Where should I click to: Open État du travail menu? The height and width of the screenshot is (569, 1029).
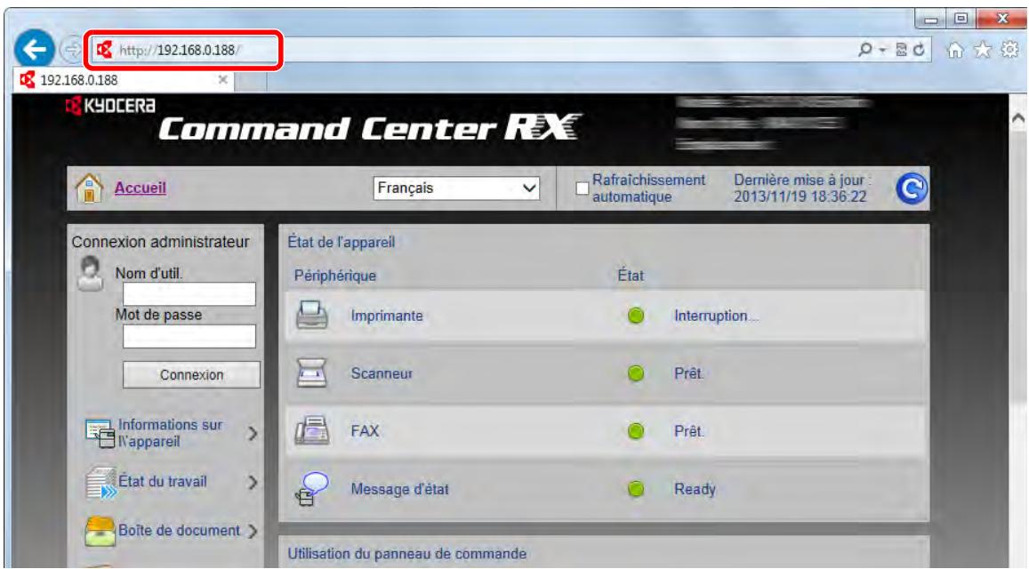(163, 482)
